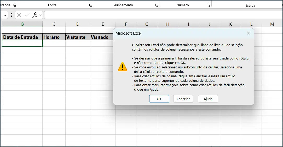Click the yellow warning triangle icon
This screenshot has height=147, width=283.
[x=123, y=67]
